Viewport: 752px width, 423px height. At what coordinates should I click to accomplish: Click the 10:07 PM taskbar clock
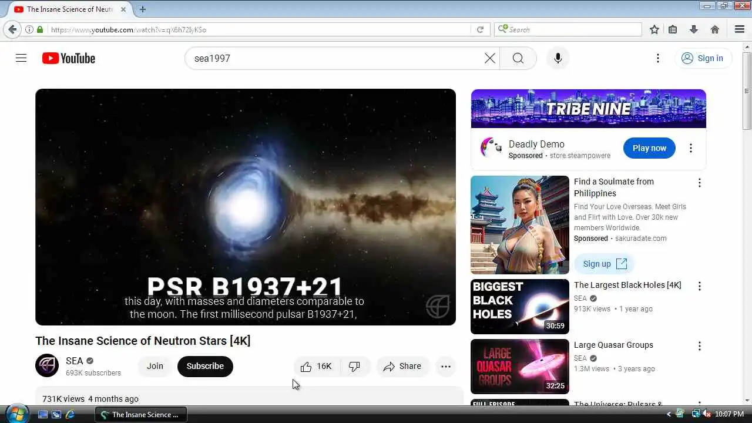tap(730, 414)
